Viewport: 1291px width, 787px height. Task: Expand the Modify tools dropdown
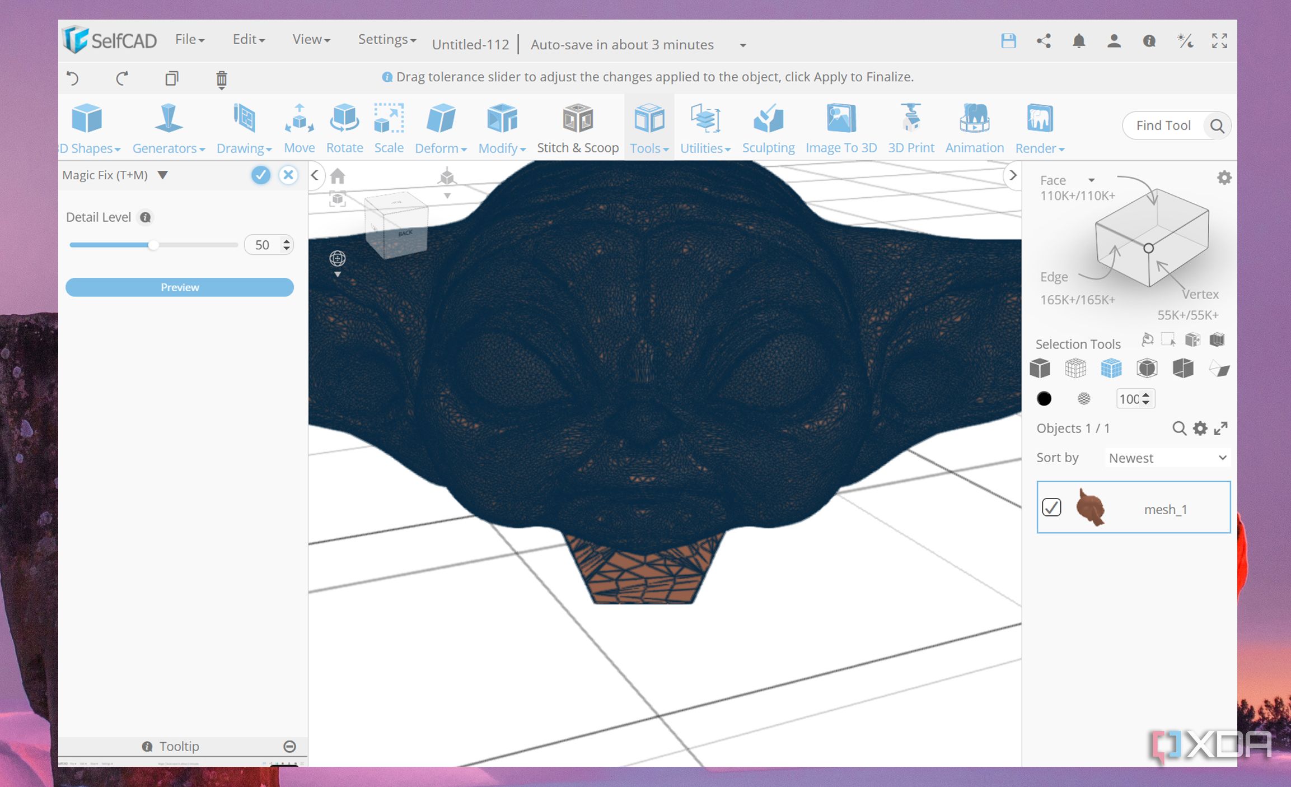[x=502, y=128]
